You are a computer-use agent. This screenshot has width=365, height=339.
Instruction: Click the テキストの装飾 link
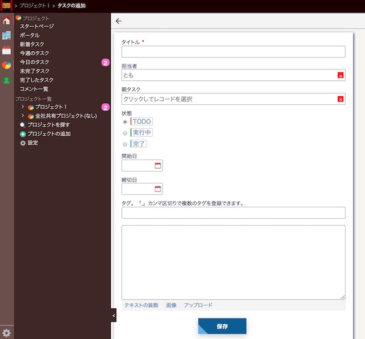coord(141,305)
